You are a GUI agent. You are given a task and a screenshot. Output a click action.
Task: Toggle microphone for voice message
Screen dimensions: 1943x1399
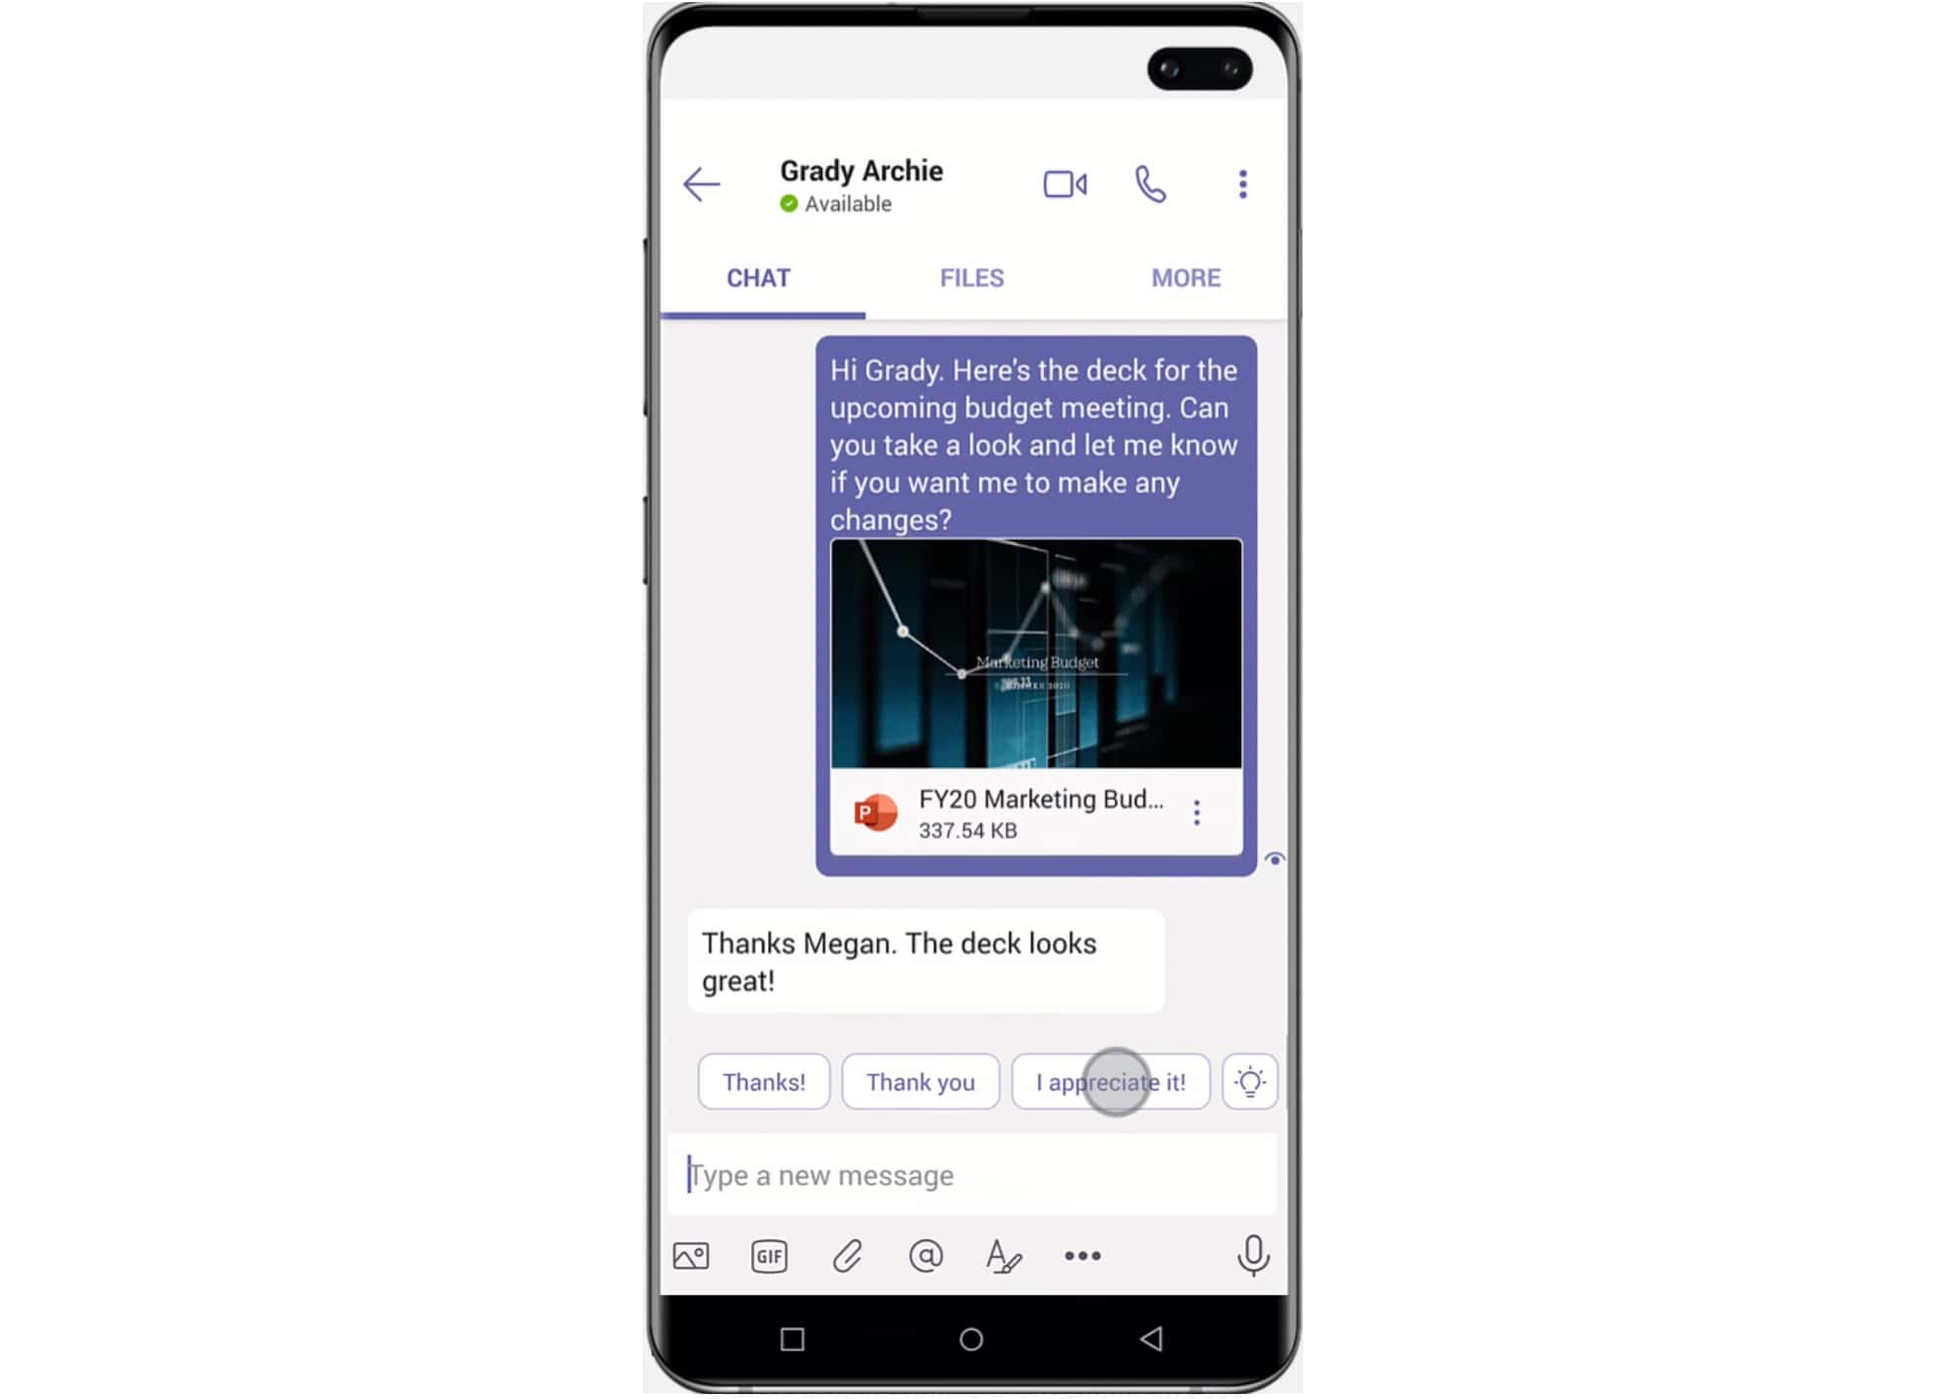pos(1252,1256)
